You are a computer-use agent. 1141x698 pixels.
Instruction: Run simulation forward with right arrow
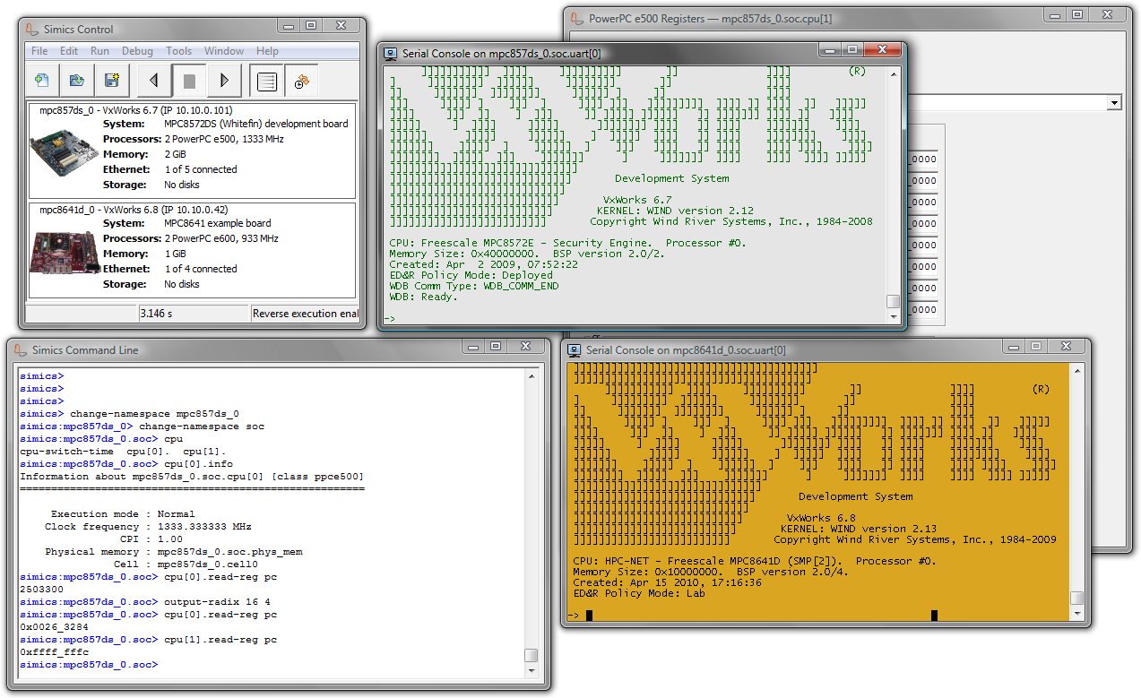pyautogui.click(x=224, y=81)
